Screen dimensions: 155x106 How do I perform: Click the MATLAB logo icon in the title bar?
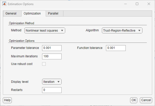(4, 4)
